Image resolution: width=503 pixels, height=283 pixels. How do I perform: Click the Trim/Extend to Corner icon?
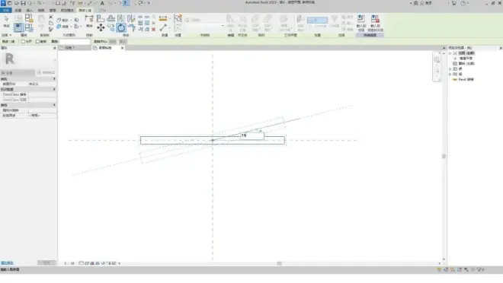[x=131, y=28]
